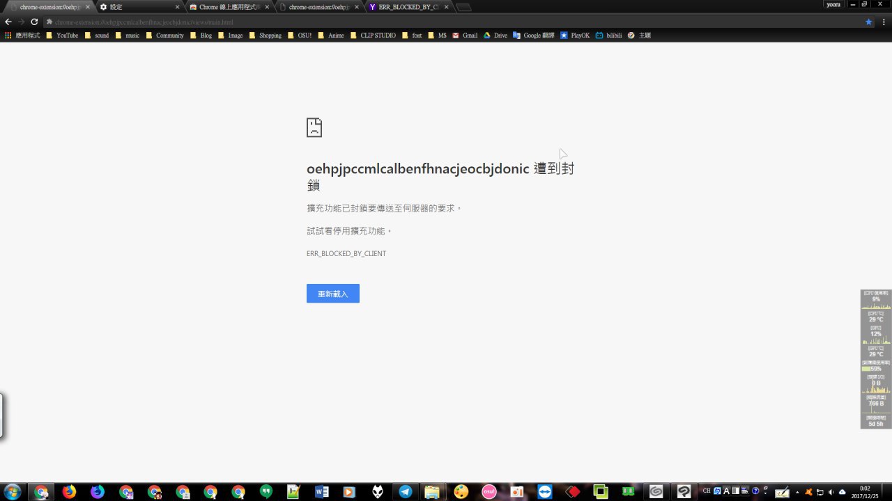
Task: Open the Chrome three-dot menu
Action: [882, 22]
